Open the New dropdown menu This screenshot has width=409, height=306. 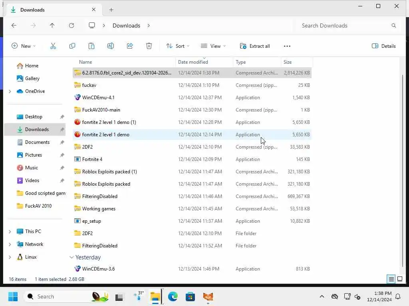coord(24,46)
